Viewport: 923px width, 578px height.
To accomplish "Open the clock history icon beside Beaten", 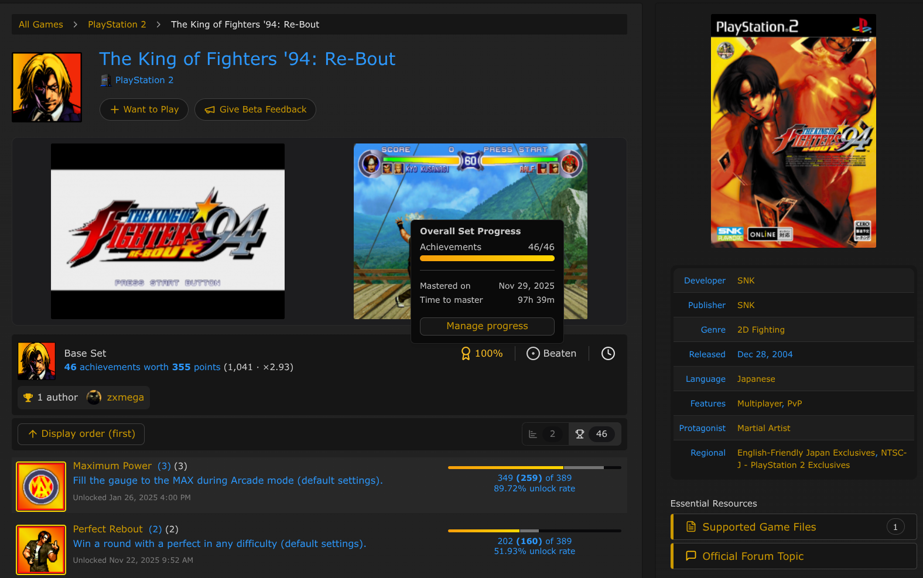I will click(x=608, y=353).
